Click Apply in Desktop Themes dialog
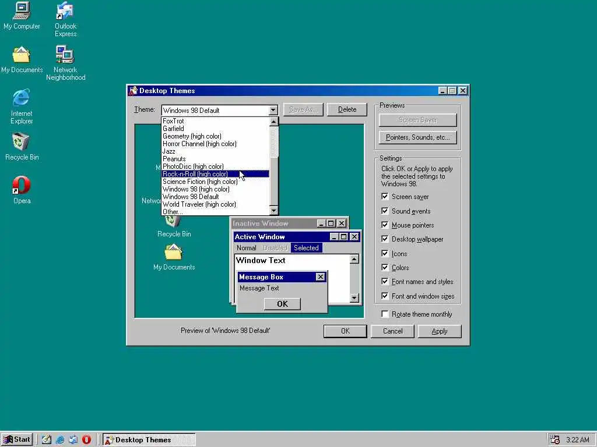Image resolution: width=597 pixels, height=447 pixels. coord(440,331)
